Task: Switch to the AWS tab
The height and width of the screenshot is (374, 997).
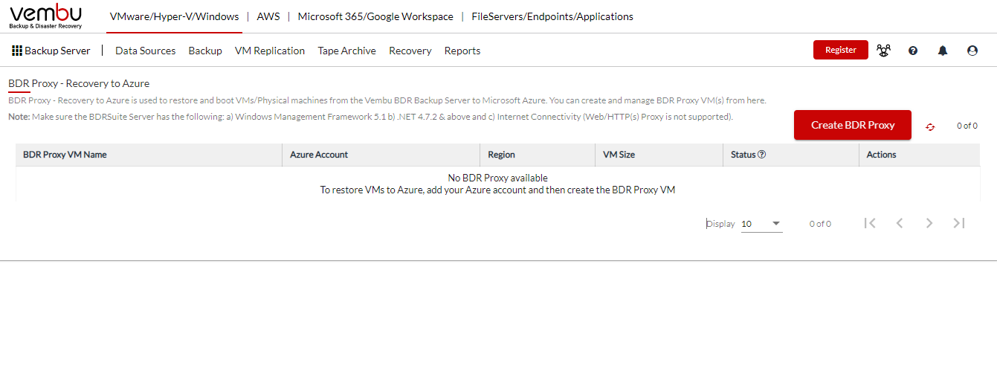Action: [x=268, y=16]
